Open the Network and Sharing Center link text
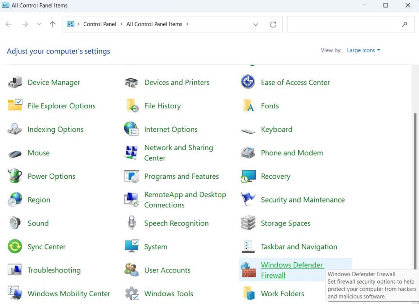 178,153
